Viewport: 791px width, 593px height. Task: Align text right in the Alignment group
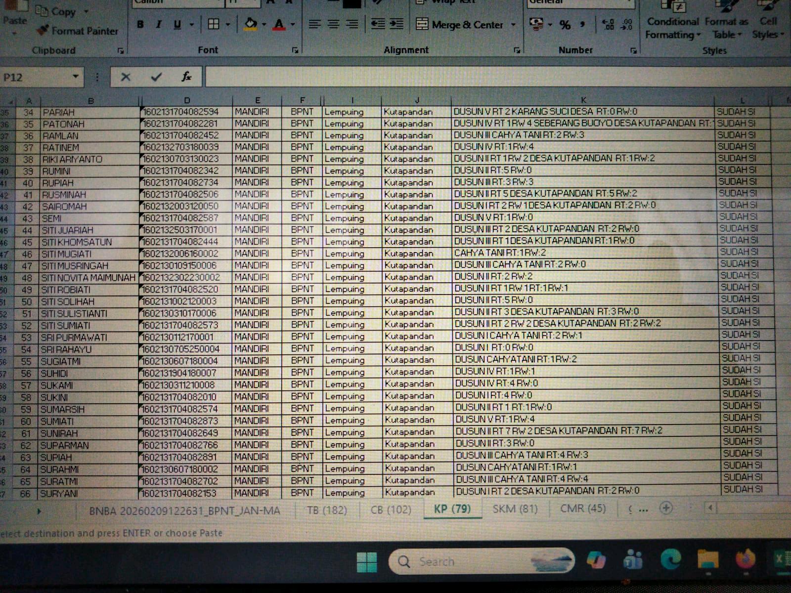[x=352, y=24]
